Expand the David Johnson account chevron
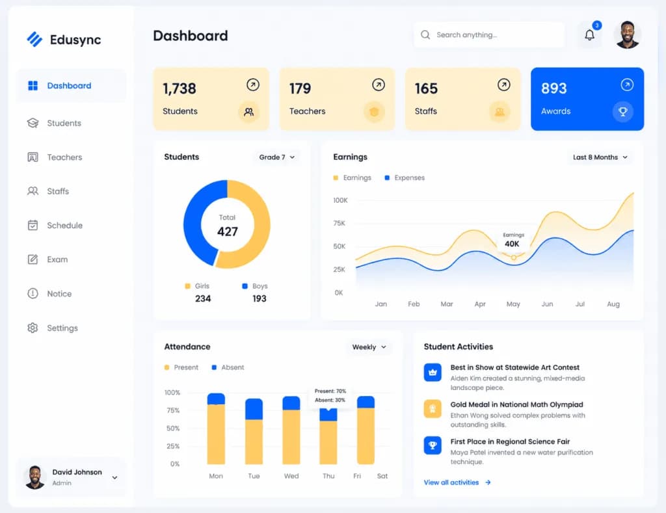666x513 pixels. coord(114,478)
